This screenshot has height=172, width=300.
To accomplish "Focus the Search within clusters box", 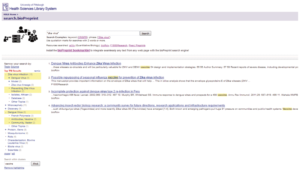I will click(17, 164).
